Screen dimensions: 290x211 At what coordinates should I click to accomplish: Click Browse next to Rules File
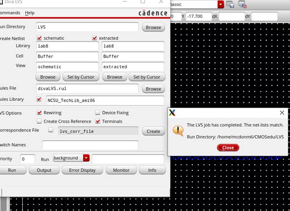[153, 89]
